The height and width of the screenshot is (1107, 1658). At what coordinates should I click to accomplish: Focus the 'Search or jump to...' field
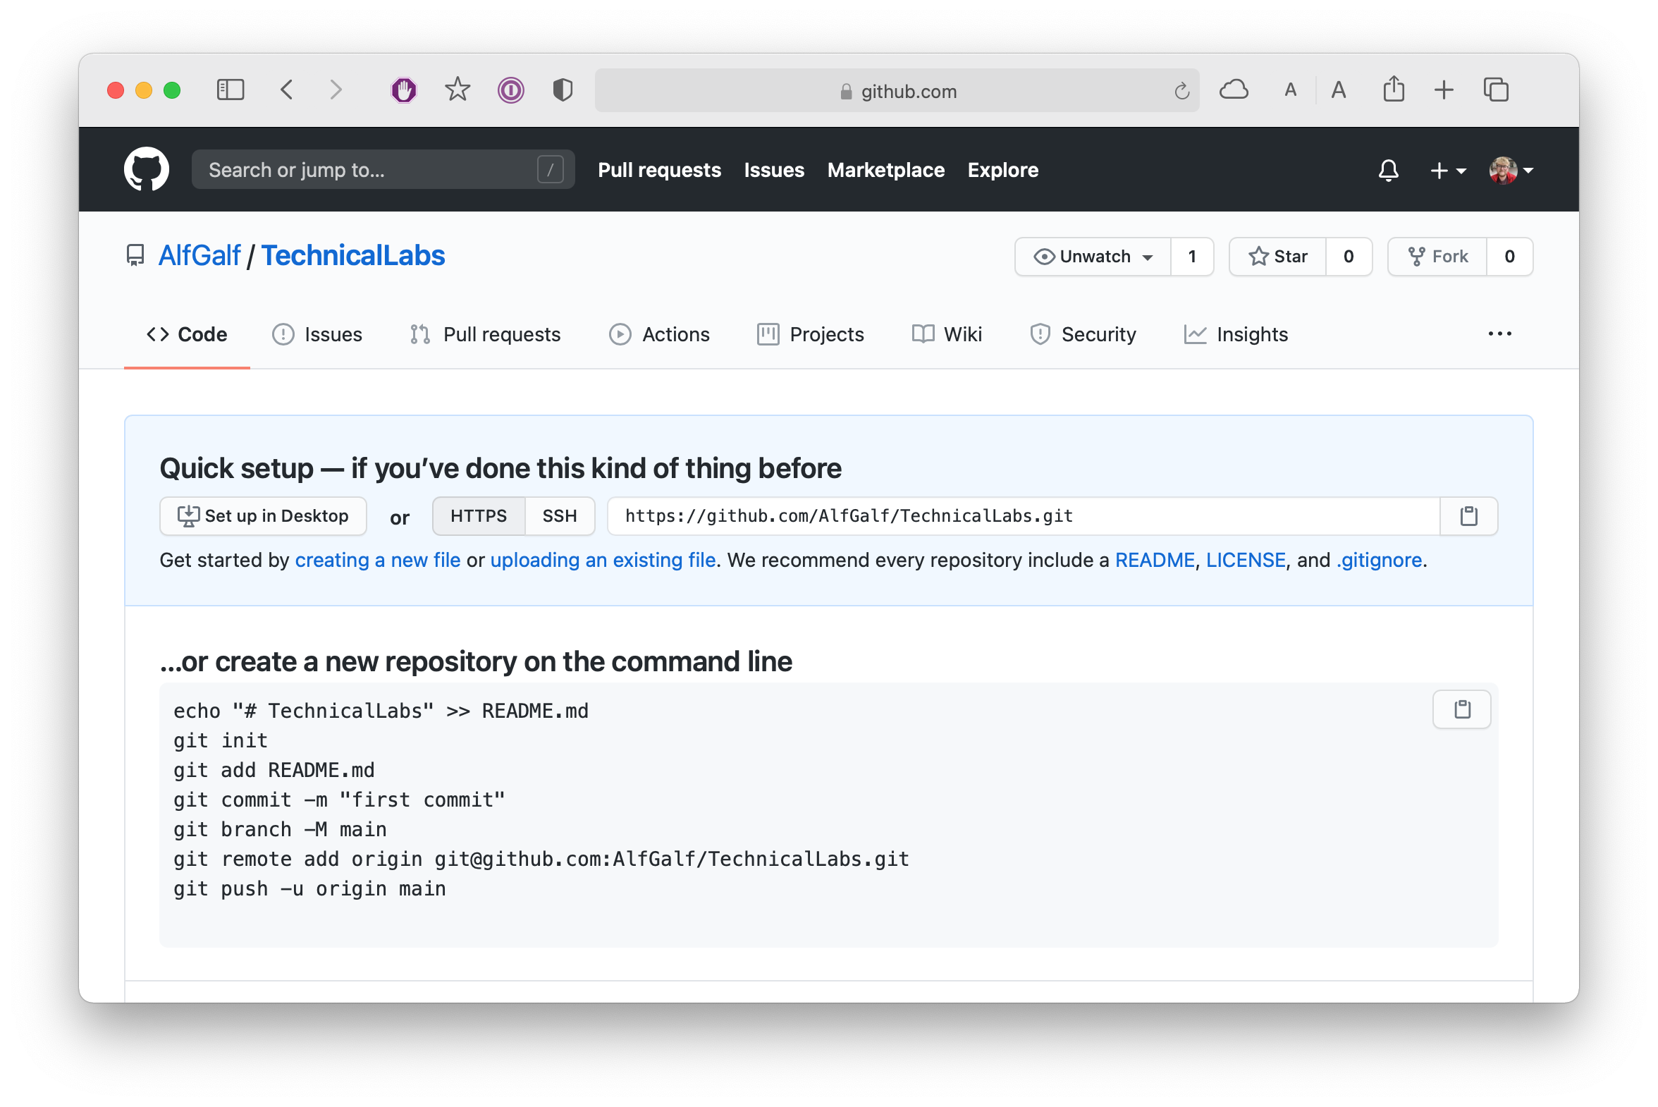point(383,169)
